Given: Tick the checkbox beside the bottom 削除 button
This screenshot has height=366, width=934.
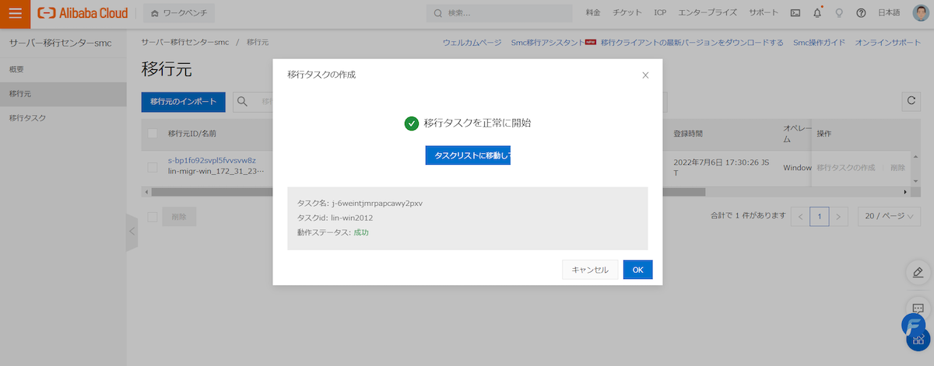Looking at the screenshot, I should tap(153, 217).
